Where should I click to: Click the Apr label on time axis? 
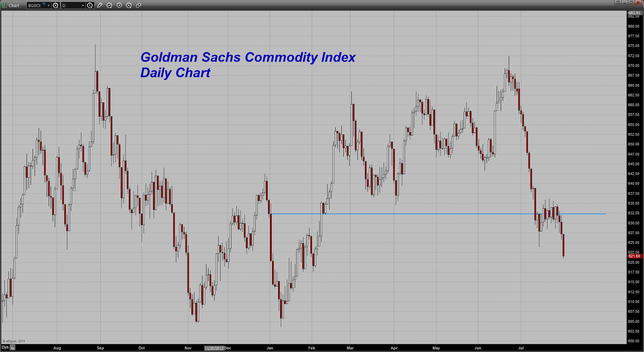tap(394, 348)
